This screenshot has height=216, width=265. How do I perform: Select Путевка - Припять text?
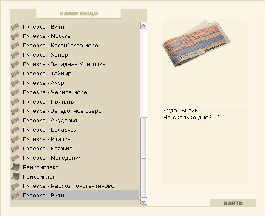(x=48, y=102)
